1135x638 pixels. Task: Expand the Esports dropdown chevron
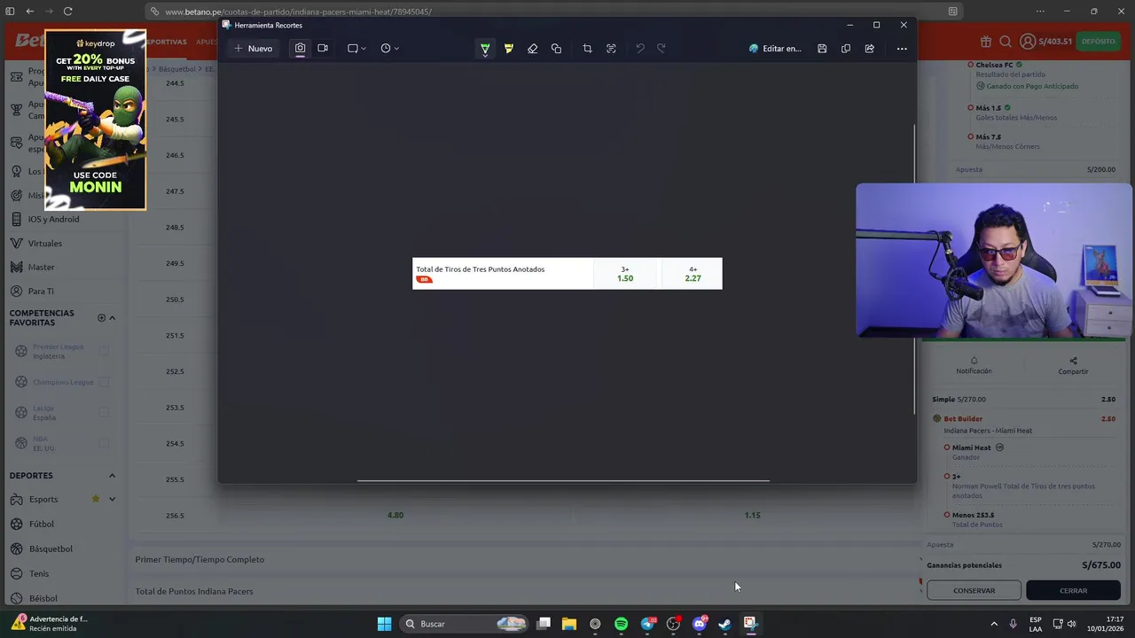(112, 499)
